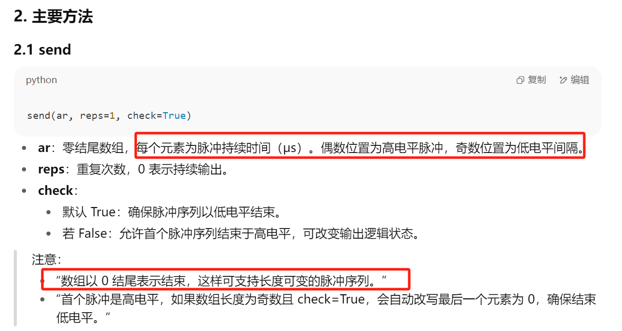Click the 2.1 send subheading
Screen dimensions: 622x331
[42, 49]
